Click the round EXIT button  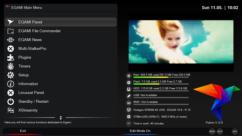tap(235, 131)
